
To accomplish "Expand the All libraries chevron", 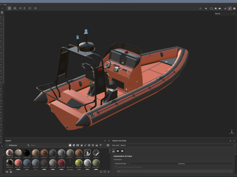I will coord(7,146).
